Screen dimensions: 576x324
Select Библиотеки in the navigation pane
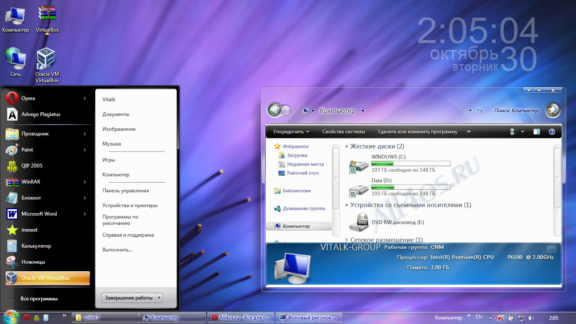(x=292, y=191)
